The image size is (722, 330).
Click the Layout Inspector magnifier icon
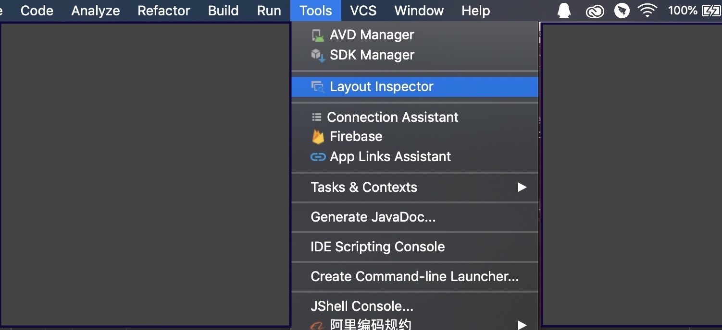pyautogui.click(x=318, y=87)
